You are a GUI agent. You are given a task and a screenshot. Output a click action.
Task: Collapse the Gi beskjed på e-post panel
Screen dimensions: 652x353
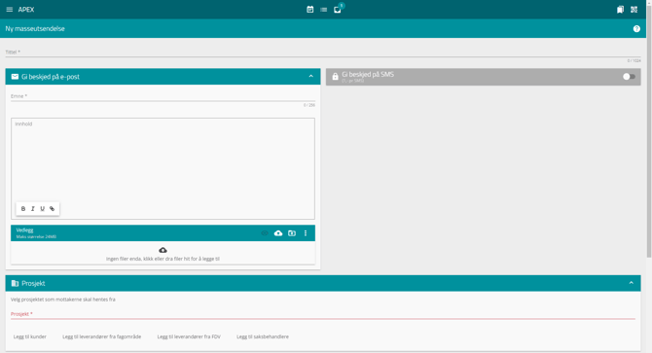(311, 77)
